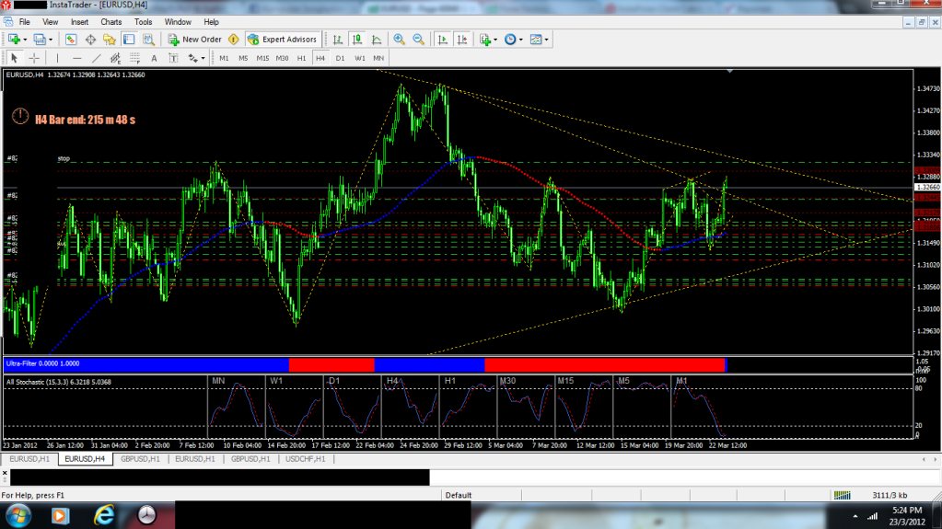Viewport: 942px width, 529px height.
Task: Switch chart to Candlesticks mode
Action: (x=357, y=40)
